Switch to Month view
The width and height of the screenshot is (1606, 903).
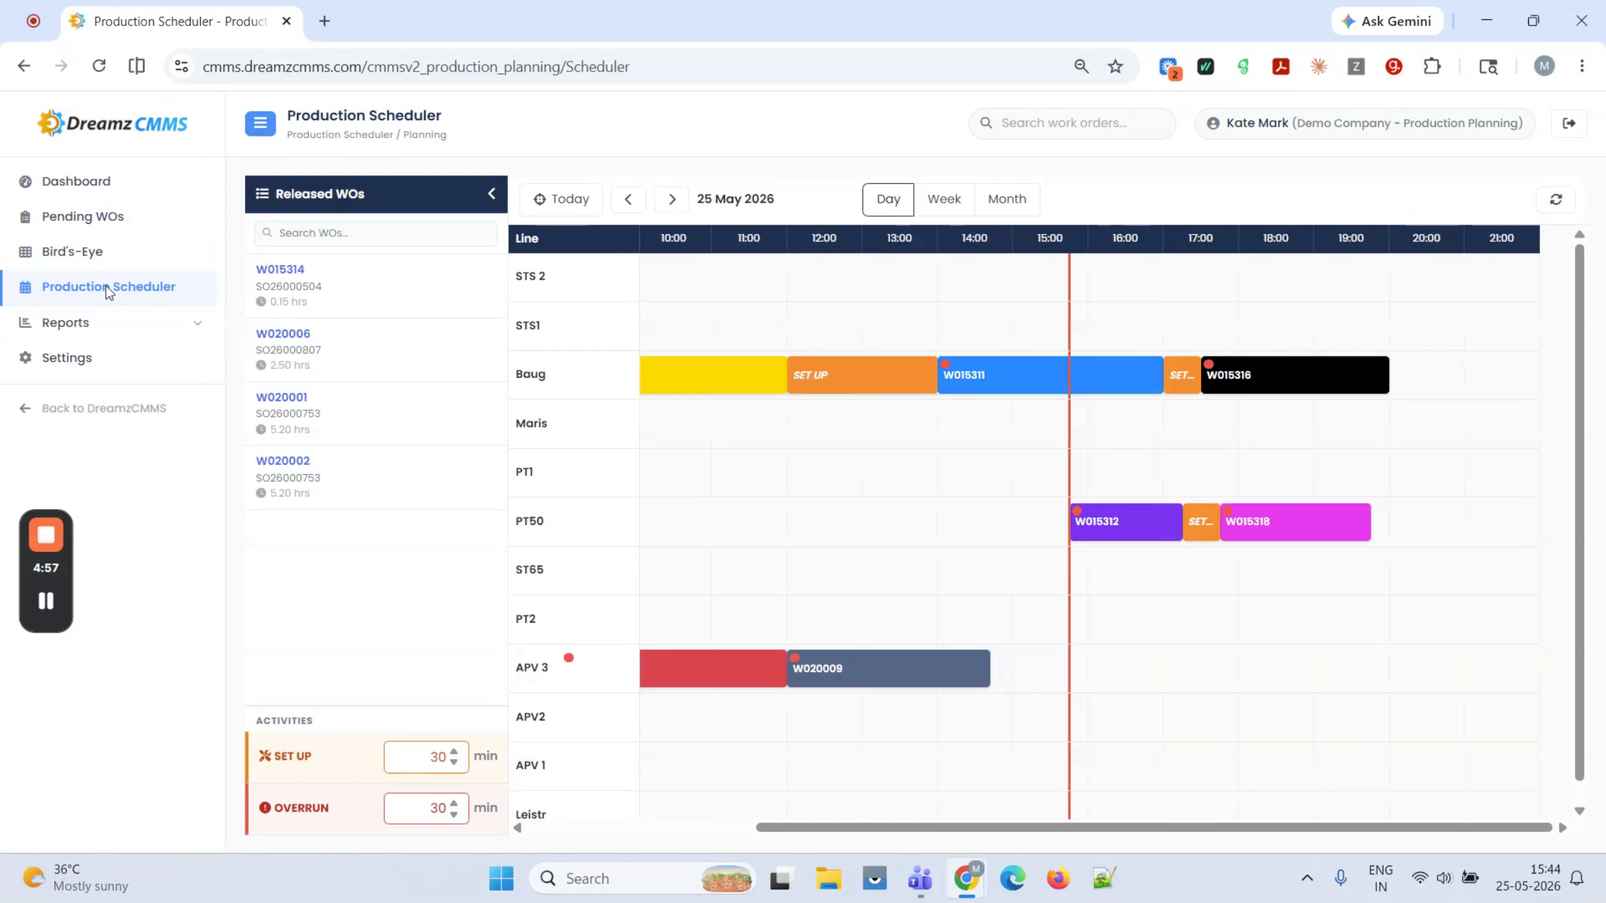(x=1006, y=199)
